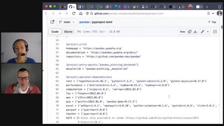The image size is (224, 126).
Task: Click the padlock site security icon
Action: click(91, 13)
